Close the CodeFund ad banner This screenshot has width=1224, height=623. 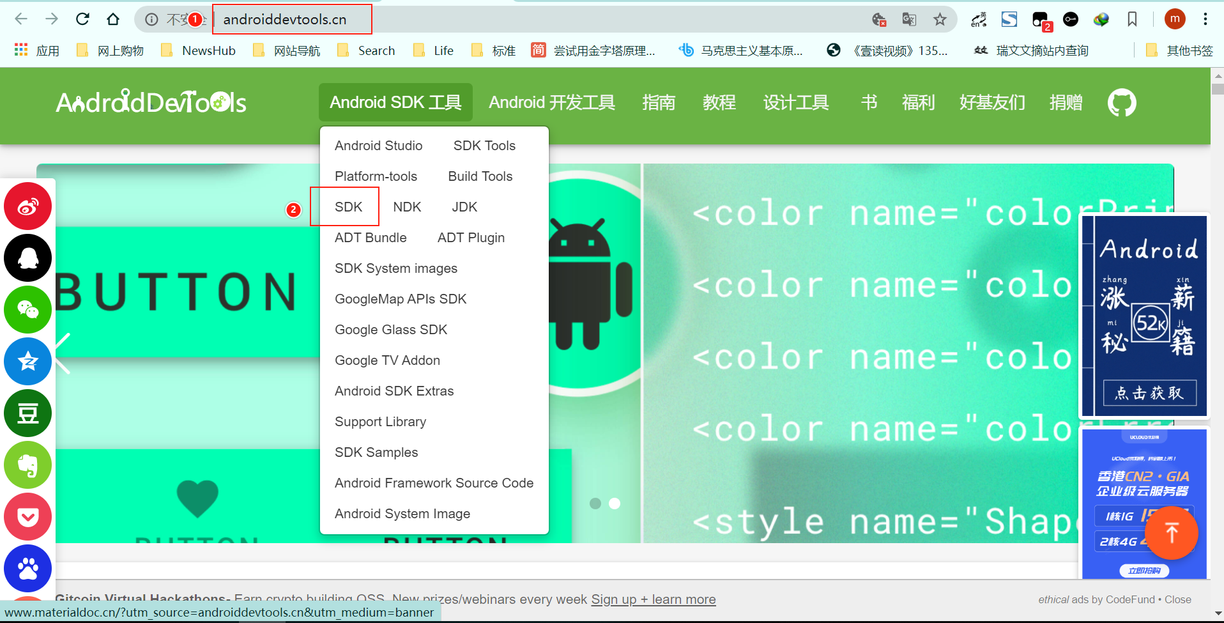tap(1178, 599)
